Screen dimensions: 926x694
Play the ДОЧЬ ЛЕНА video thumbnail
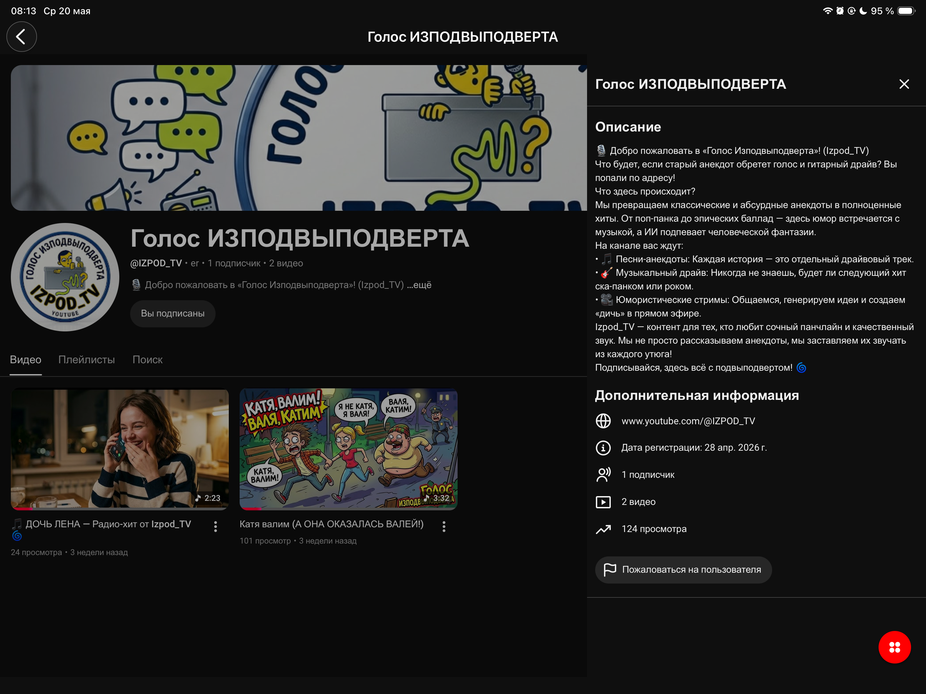pyautogui.click(x=120, y=449)
